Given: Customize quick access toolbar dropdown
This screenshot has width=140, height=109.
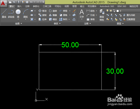Looking at the screenshot, I should pyautogui.click(x=43, y=2).
